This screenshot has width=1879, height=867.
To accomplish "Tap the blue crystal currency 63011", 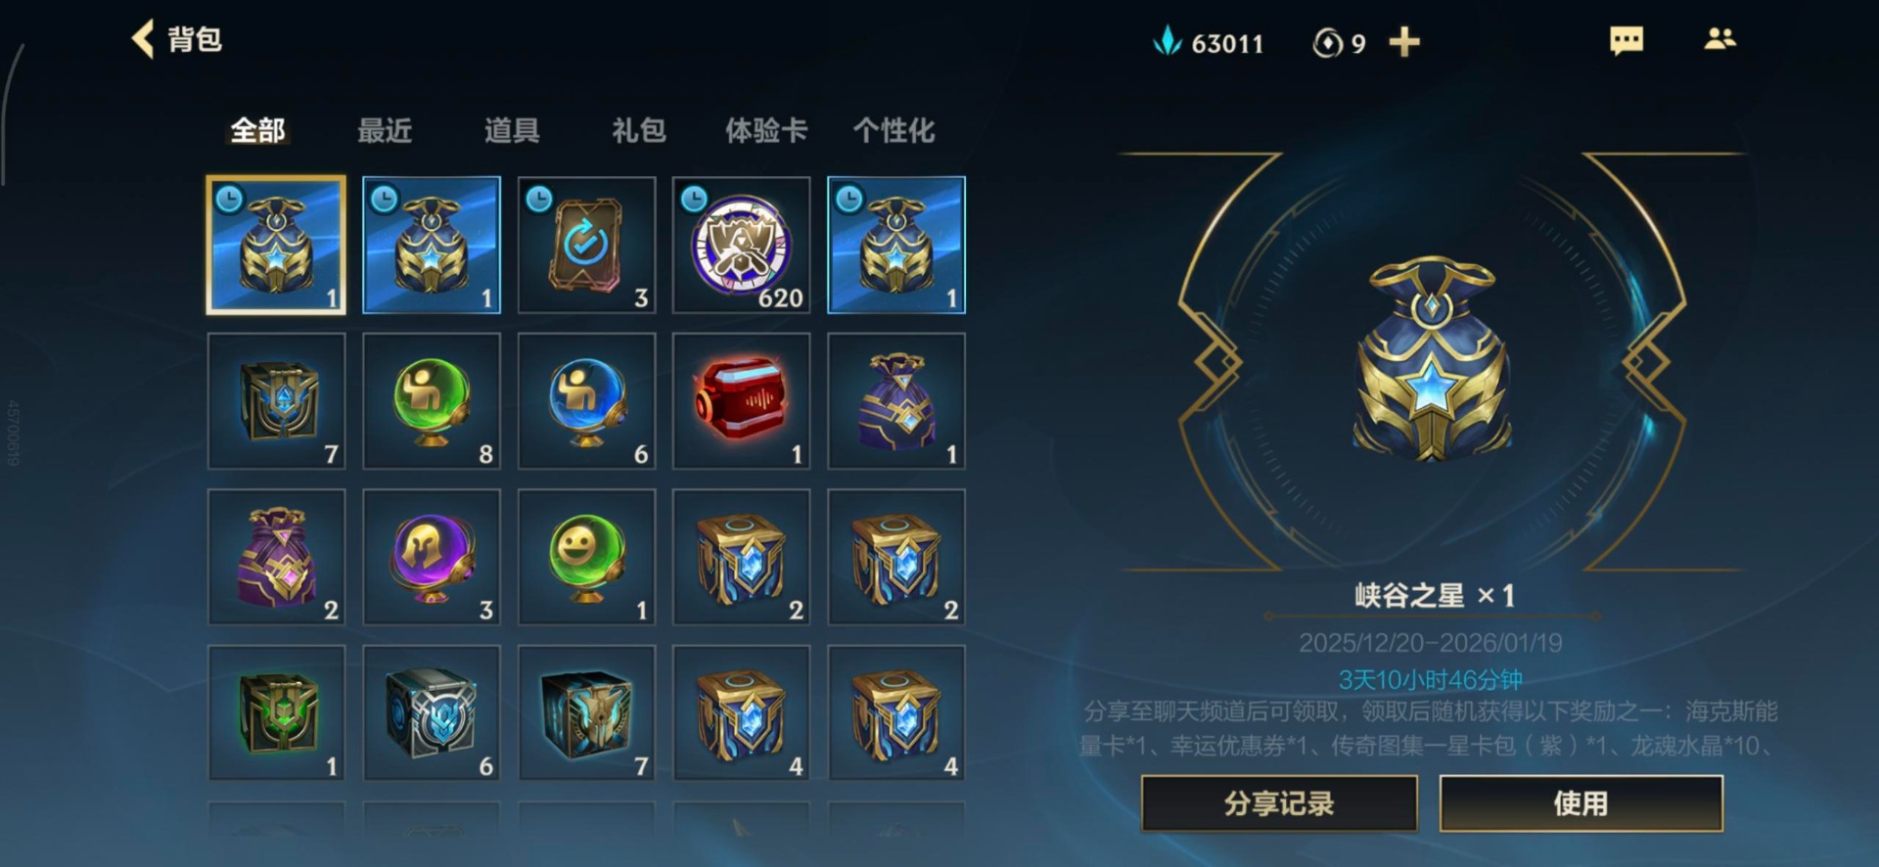I will (x=1209, y=42).
